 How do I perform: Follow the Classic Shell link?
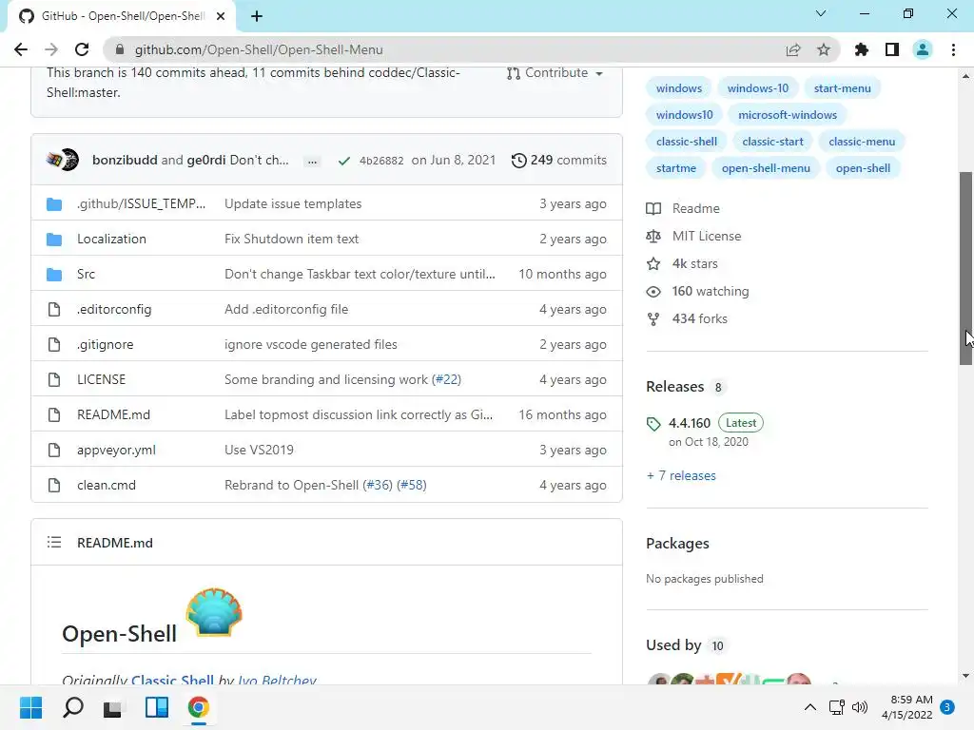pos(173,680)
